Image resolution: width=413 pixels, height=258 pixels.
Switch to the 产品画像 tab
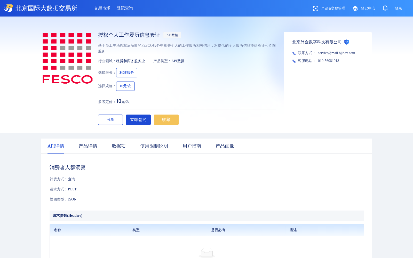(225, 146)
